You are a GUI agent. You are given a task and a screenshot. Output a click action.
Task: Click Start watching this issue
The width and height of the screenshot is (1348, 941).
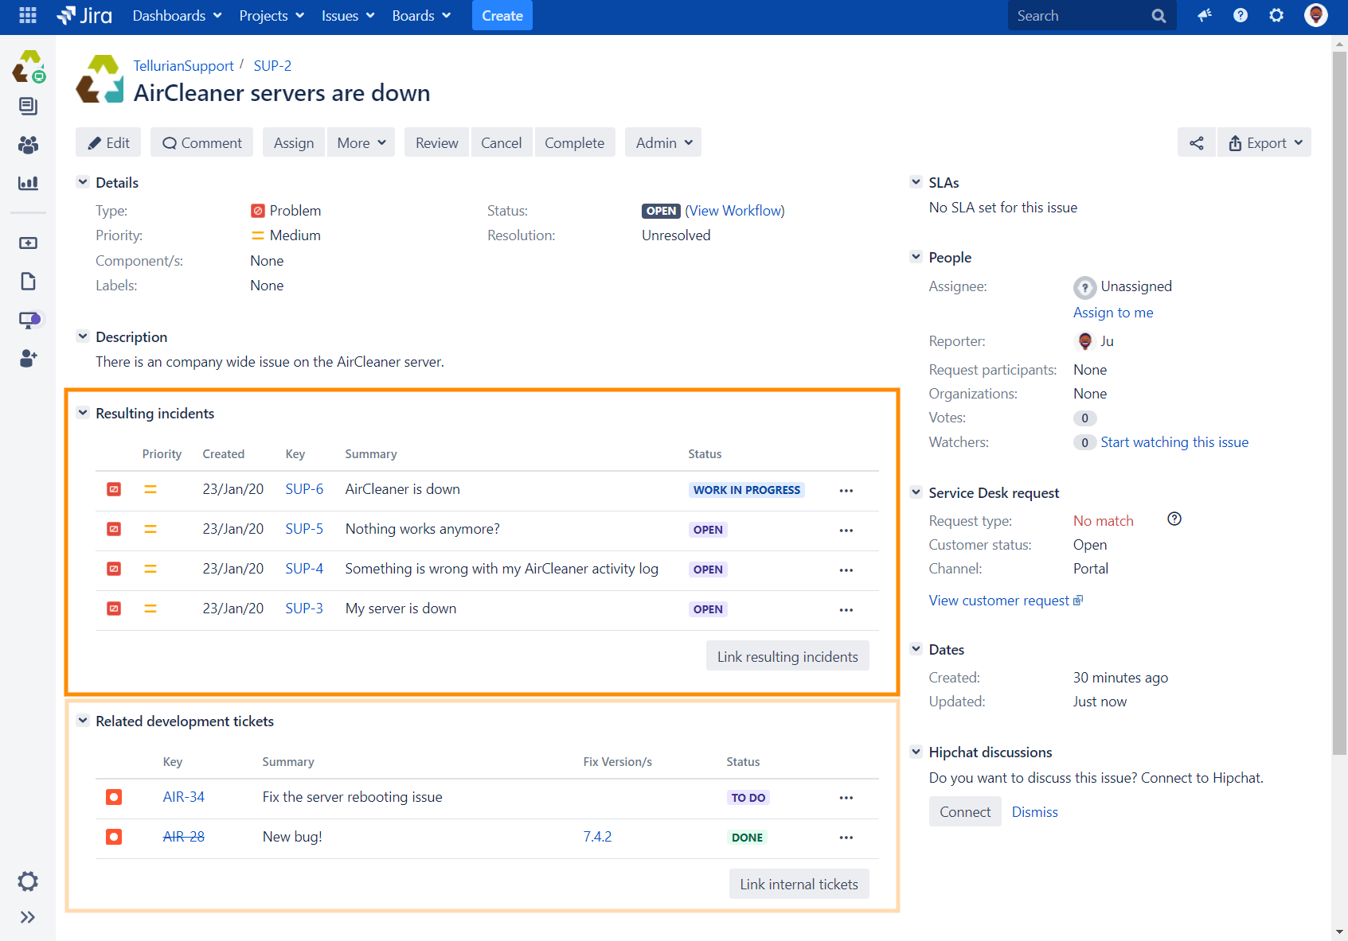click(x=1174, y=442)
